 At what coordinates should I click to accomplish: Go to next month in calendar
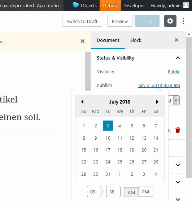pyautogui.click(x=157, y=102)
